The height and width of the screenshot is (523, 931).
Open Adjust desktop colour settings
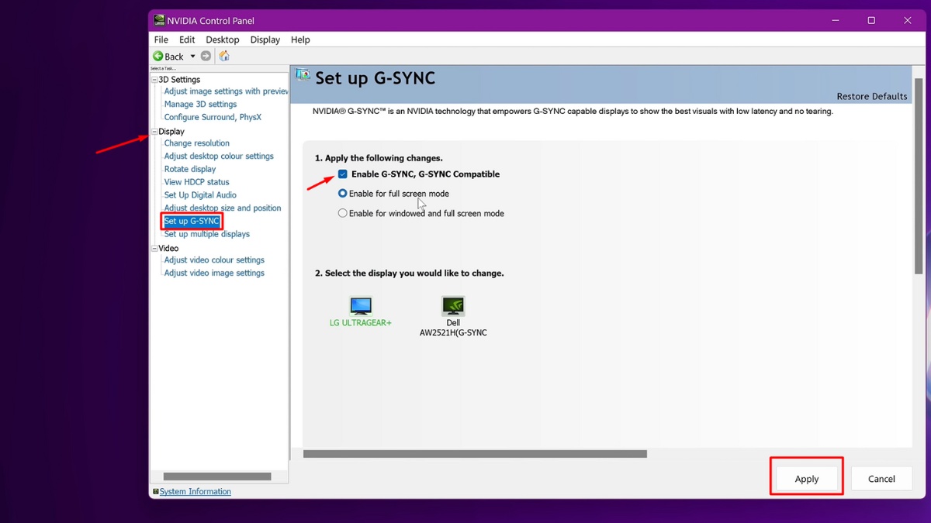[219, 156]
